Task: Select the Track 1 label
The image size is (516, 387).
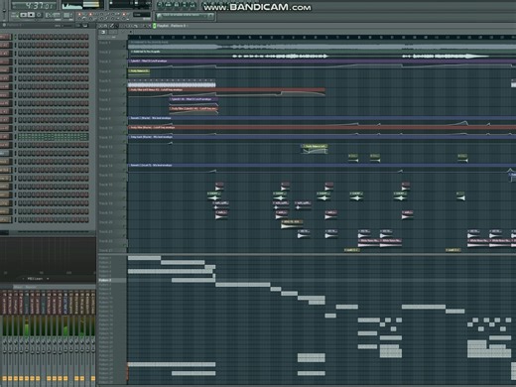Action: pos(104,43)
